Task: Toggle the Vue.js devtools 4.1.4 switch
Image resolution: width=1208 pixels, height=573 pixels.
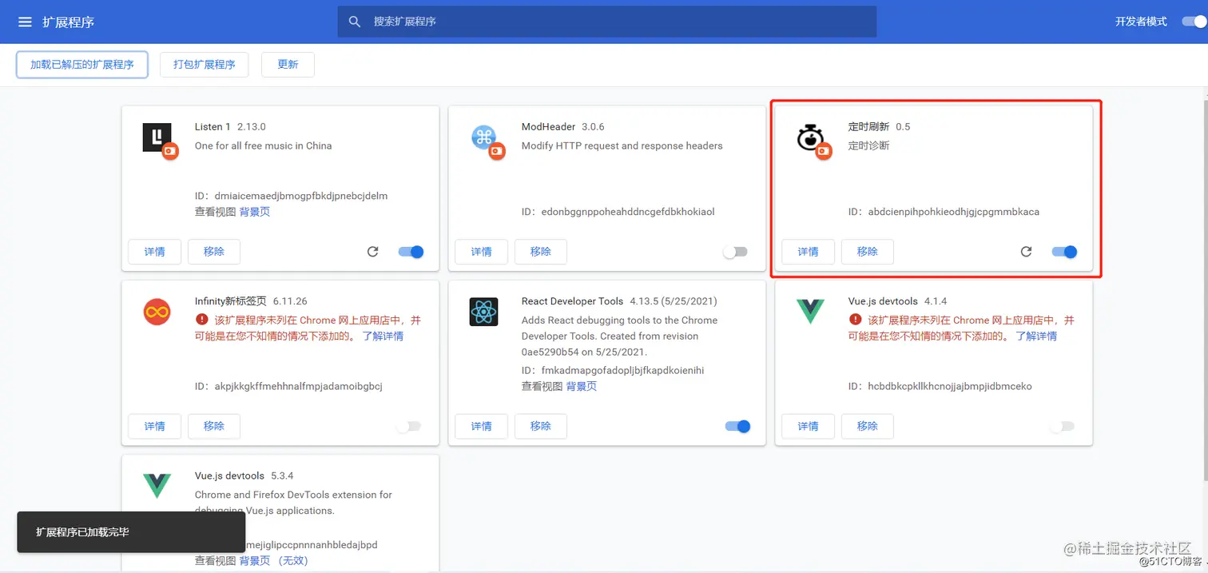Action: 1062,426
